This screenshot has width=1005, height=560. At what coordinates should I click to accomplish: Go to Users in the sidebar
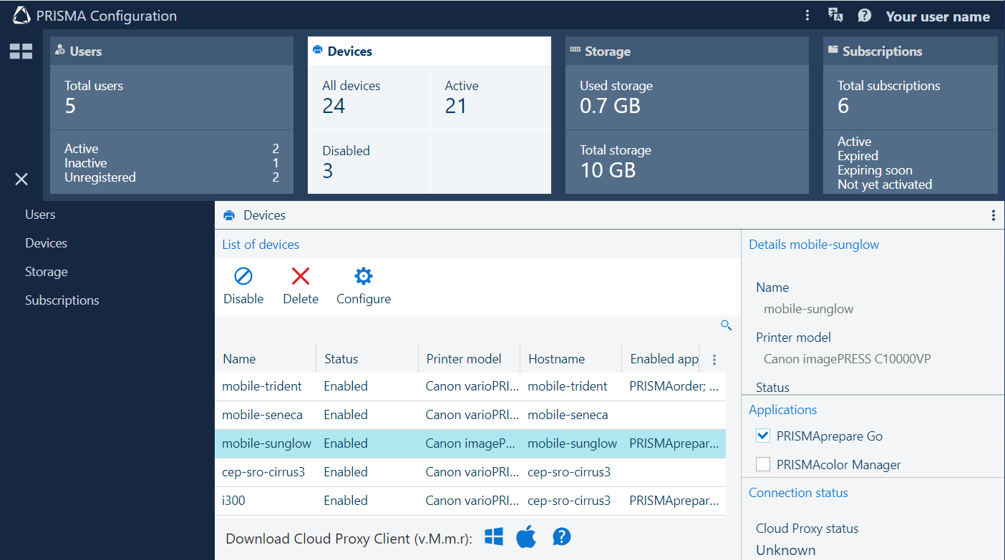40,215
